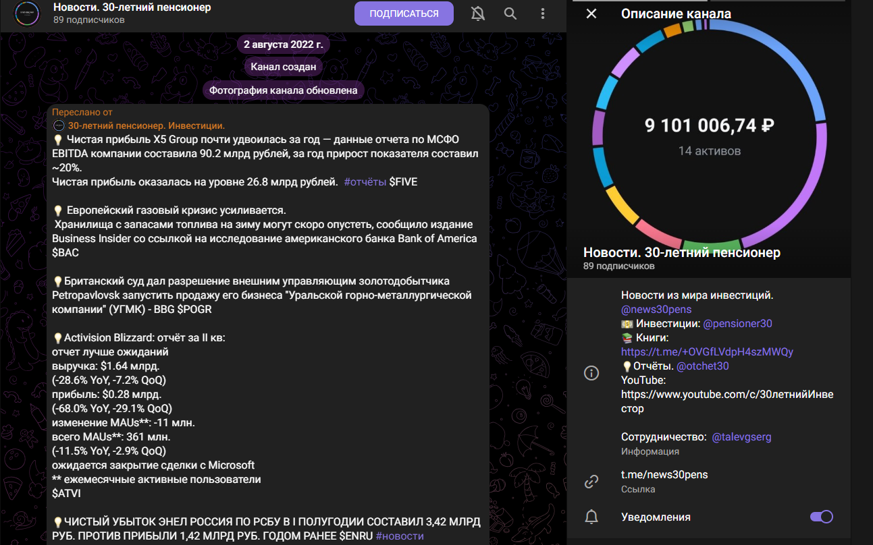
Task: Click the $ENRU ticker tag
Action: point(355,536)
